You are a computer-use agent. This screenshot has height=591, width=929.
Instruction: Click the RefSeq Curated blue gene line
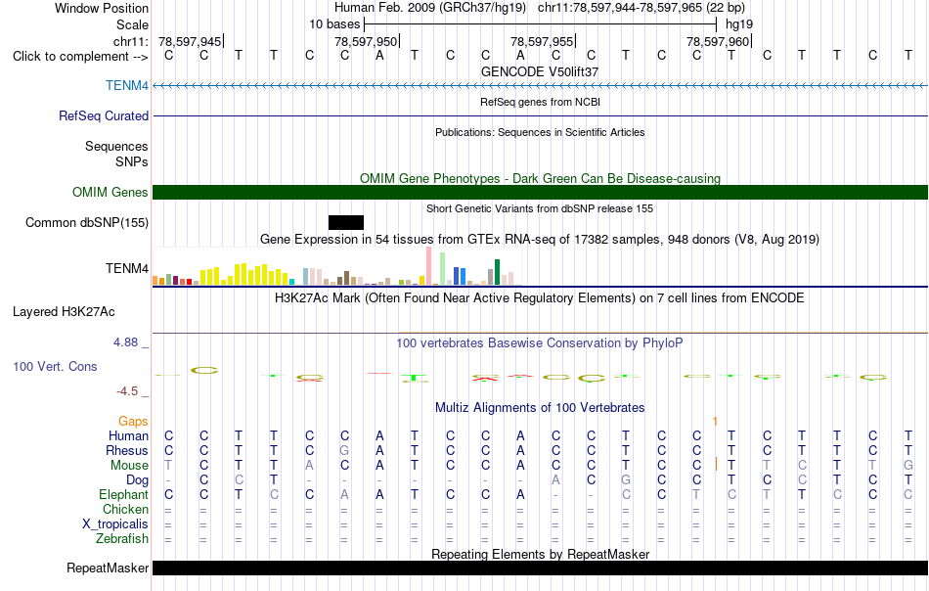tap(540, 115)
